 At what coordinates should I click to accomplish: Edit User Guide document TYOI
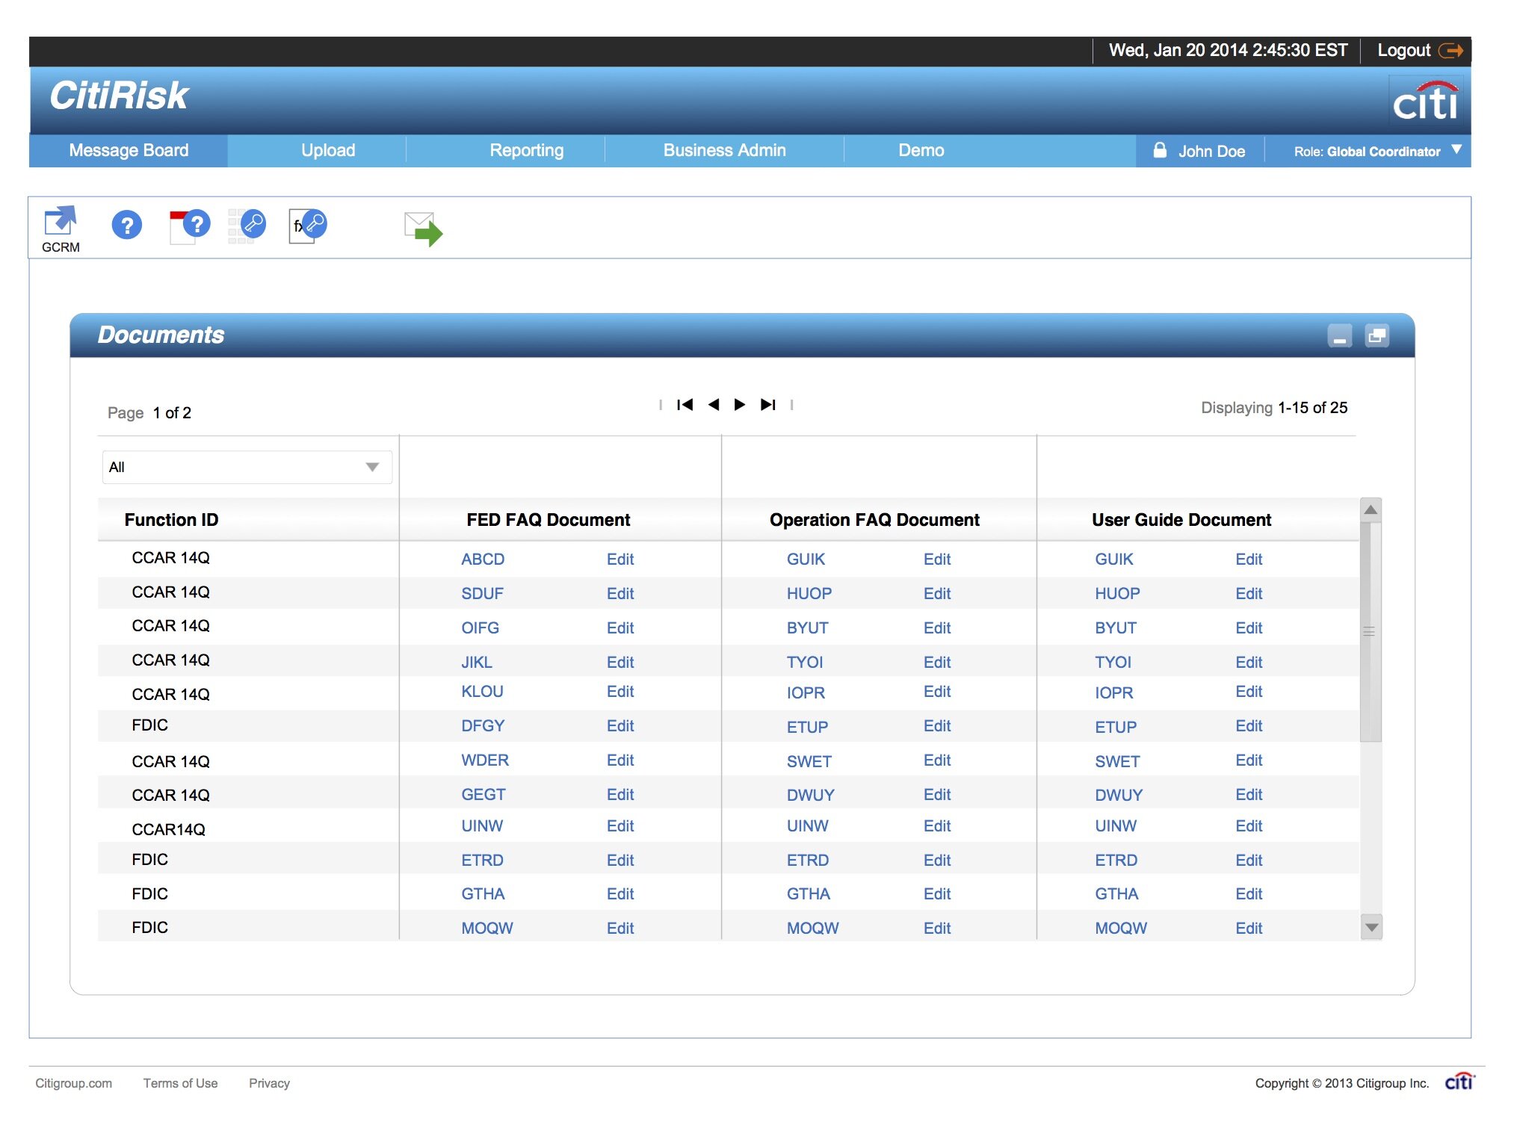tap(1249, 662)
